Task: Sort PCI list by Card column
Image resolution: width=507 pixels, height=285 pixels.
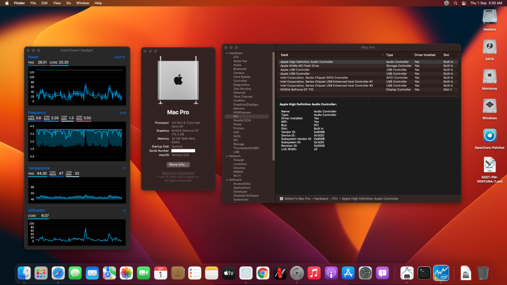Action: 332,55
